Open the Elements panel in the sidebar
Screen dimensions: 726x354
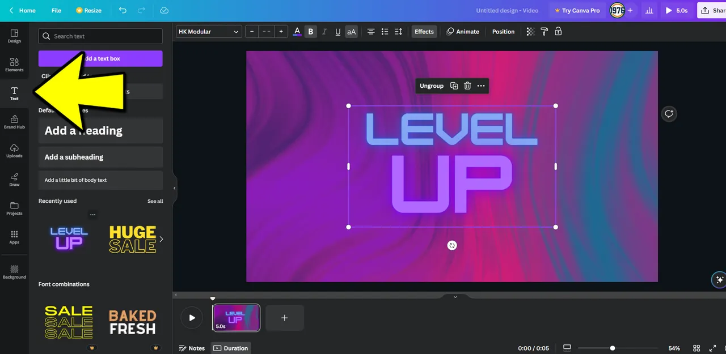[14, 65]
